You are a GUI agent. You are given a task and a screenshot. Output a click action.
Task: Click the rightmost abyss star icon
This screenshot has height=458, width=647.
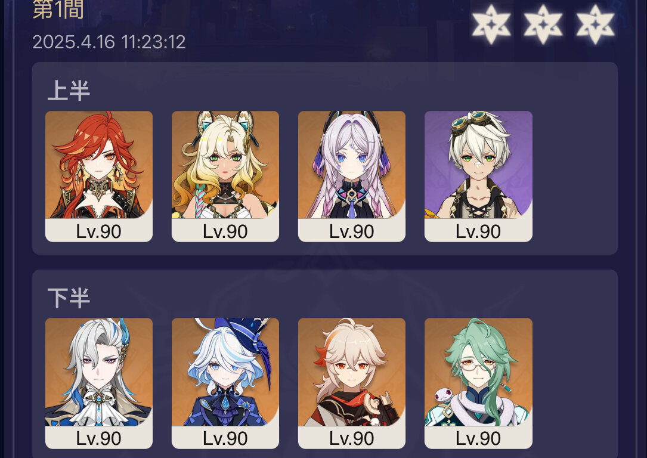coord(595,24)
